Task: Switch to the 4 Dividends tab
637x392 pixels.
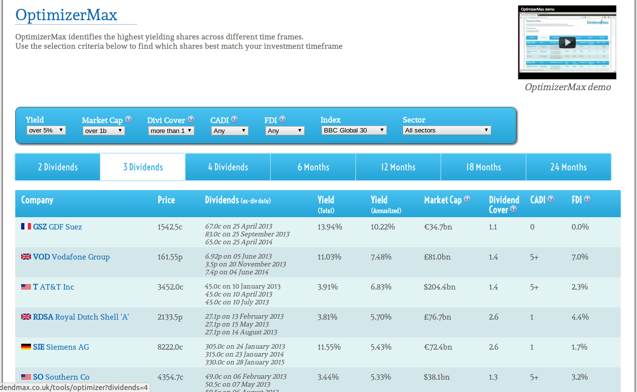Action: (228, 167)
